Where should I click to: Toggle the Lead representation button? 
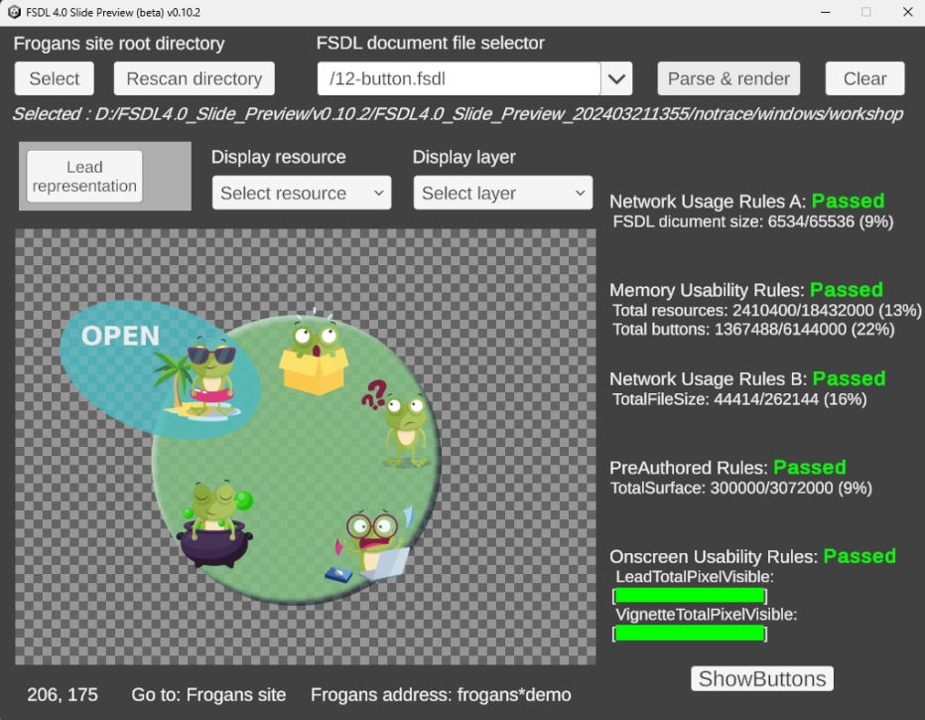84,176
